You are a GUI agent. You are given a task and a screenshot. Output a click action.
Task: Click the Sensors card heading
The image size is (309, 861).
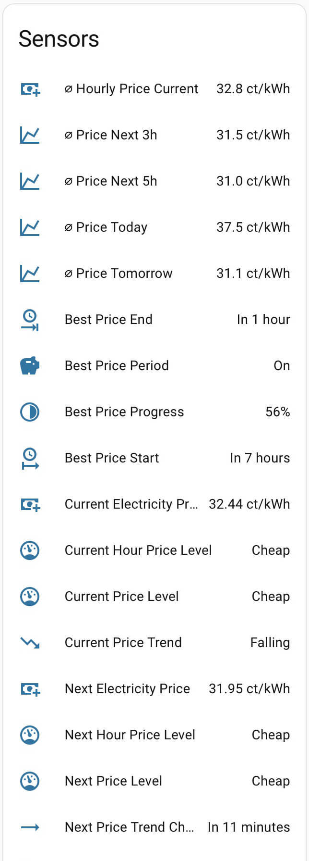coord(59,39)
